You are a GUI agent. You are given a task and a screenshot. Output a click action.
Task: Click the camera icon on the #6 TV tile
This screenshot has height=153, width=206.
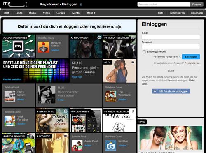[x=133, y=62]
